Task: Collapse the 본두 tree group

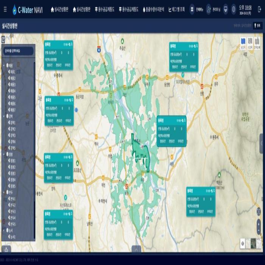Action: (x=4, y=192)
